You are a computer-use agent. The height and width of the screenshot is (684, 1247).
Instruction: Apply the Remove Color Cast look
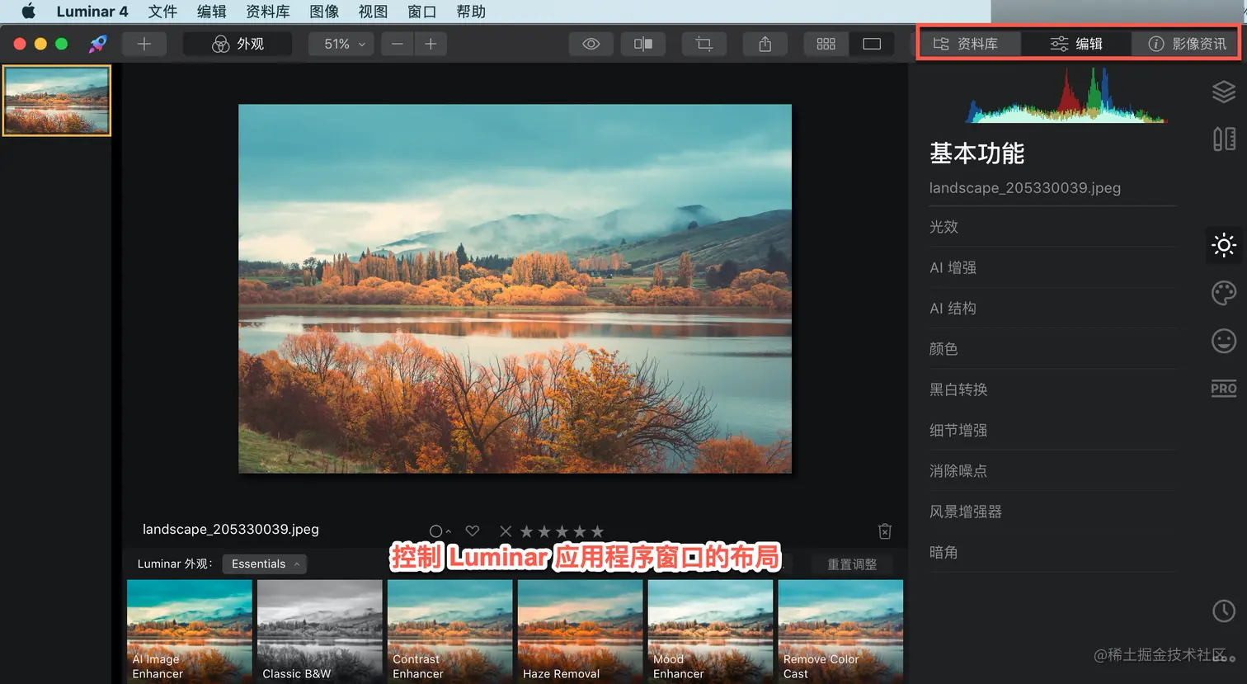[x=840, y=631]
